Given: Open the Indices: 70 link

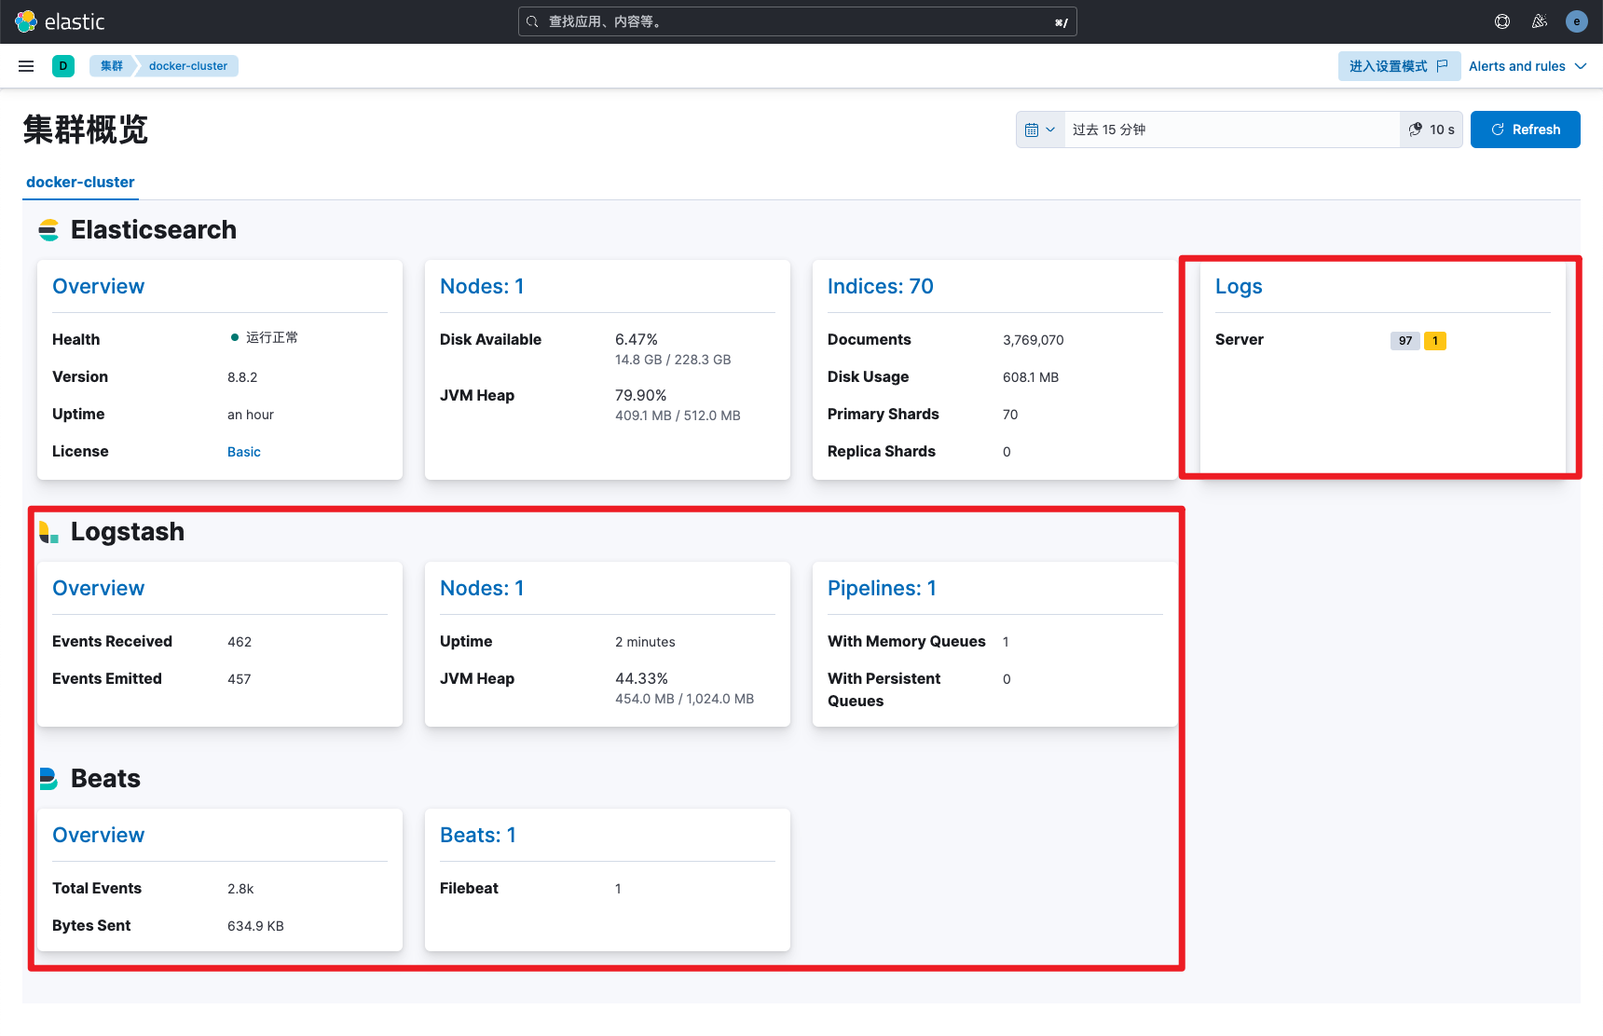Looking at the screenshot, I should tap(881, 287).
